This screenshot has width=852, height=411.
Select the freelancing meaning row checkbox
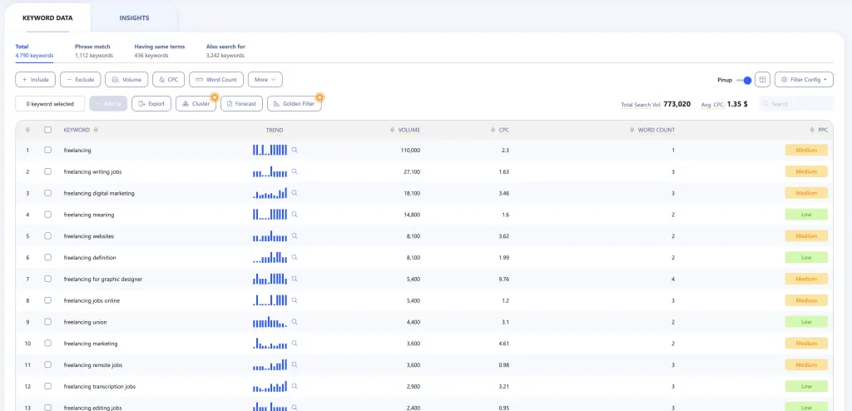[x=47, y=215]
